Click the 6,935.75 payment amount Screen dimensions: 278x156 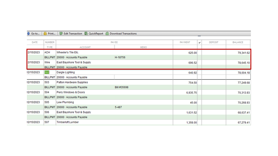[191, 93]
